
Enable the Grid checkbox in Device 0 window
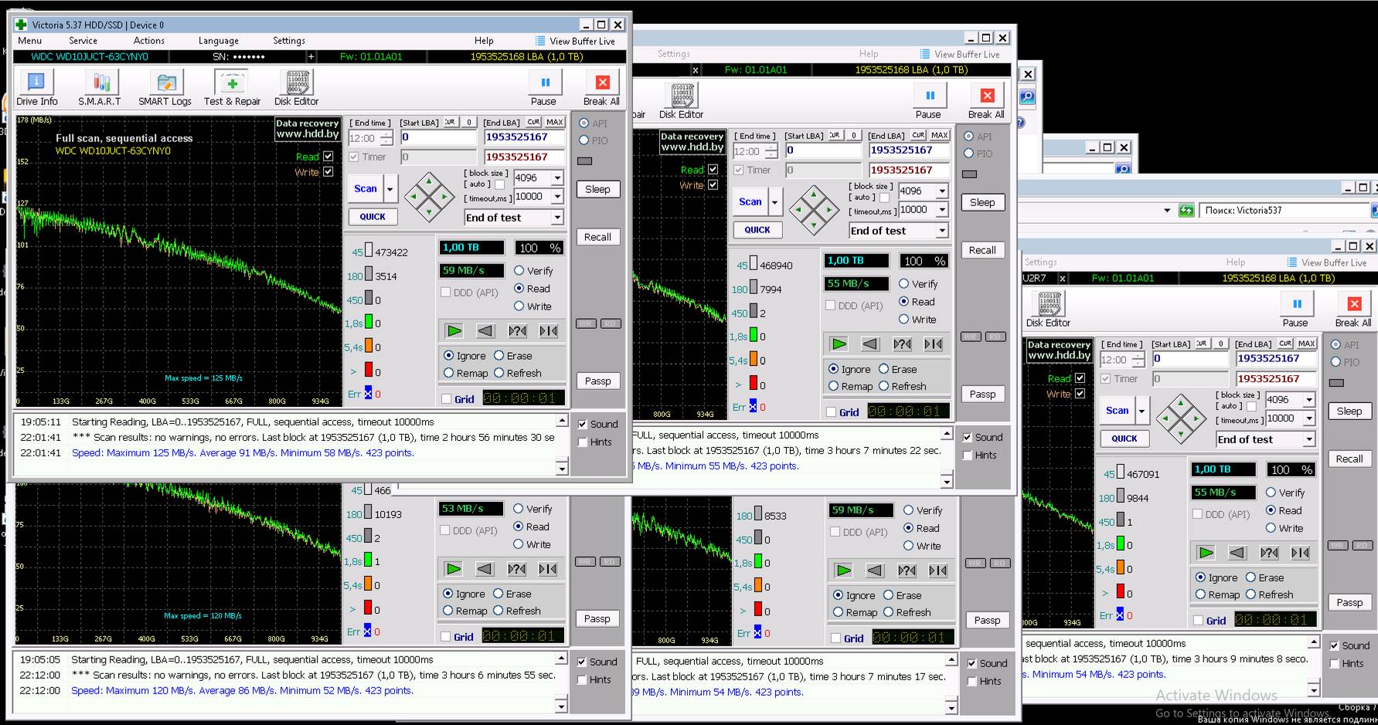coord(447,399)
